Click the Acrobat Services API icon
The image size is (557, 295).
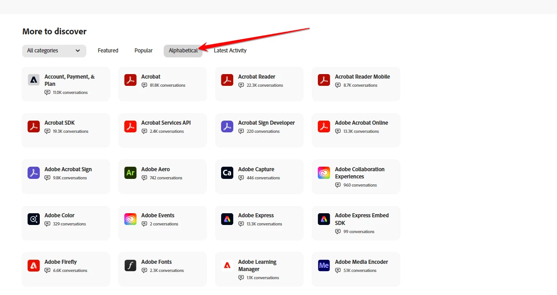point(130,126)
